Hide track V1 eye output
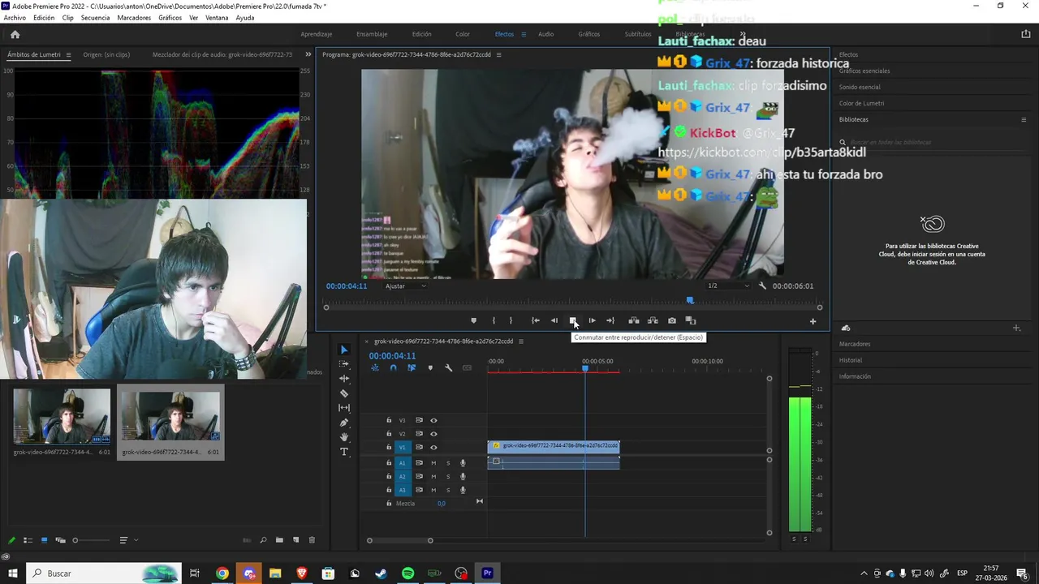The width and height of the screenshot is (1039, 584). [433, 447]
